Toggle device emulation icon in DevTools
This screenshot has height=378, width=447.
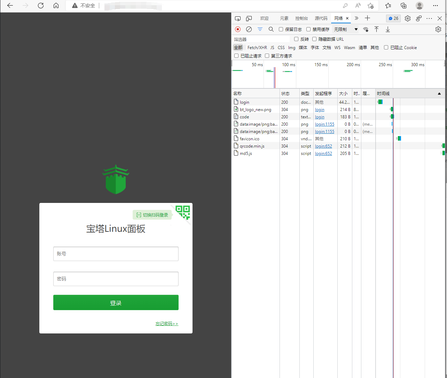coord(249,18)
